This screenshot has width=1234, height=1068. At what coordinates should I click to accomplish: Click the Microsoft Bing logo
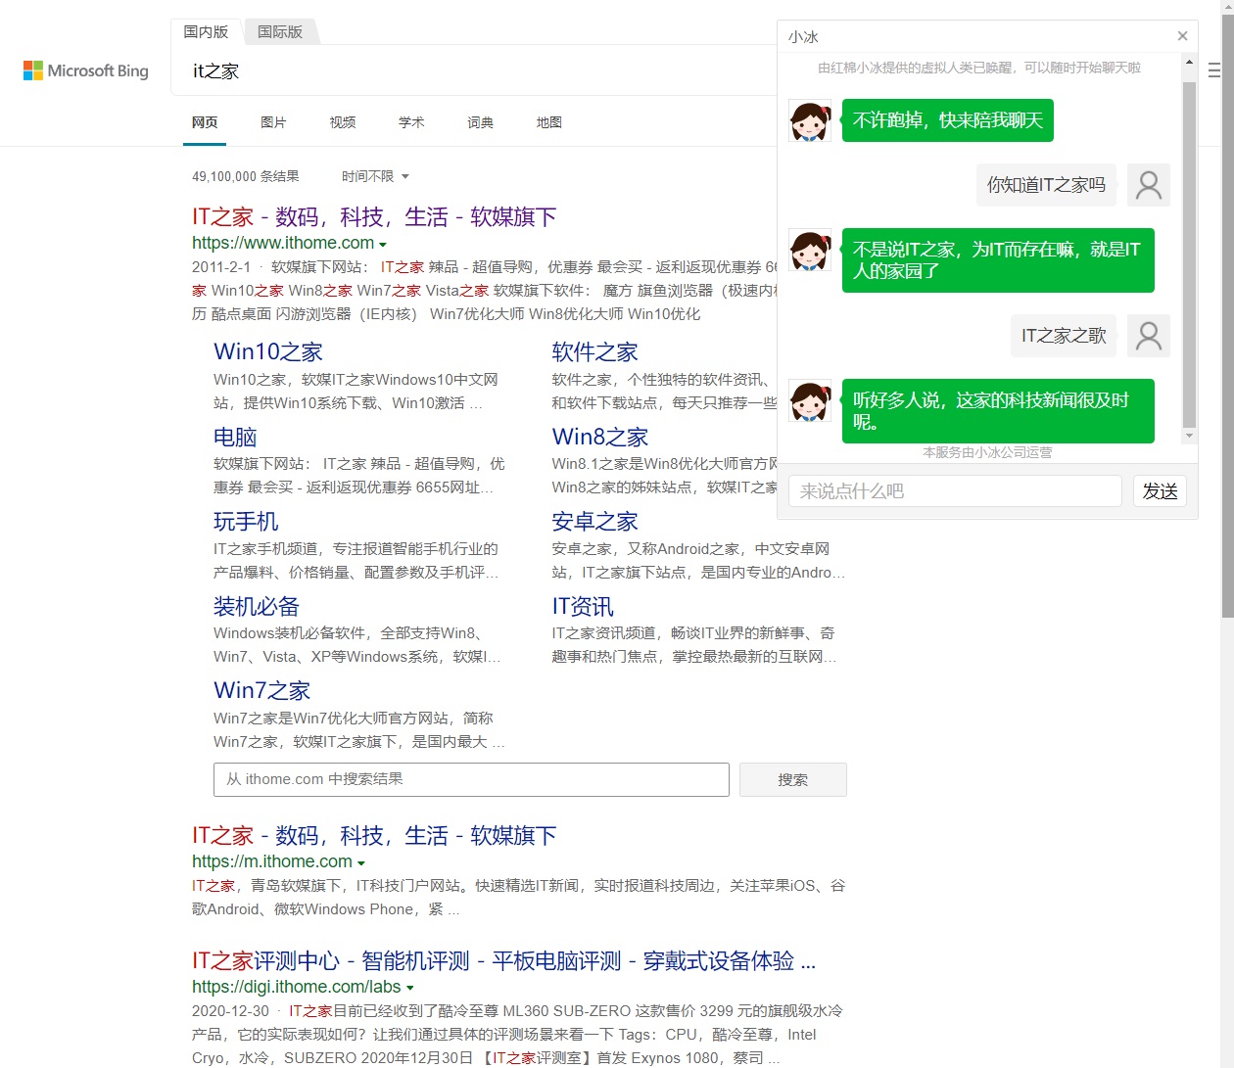(x=86, y=70)
